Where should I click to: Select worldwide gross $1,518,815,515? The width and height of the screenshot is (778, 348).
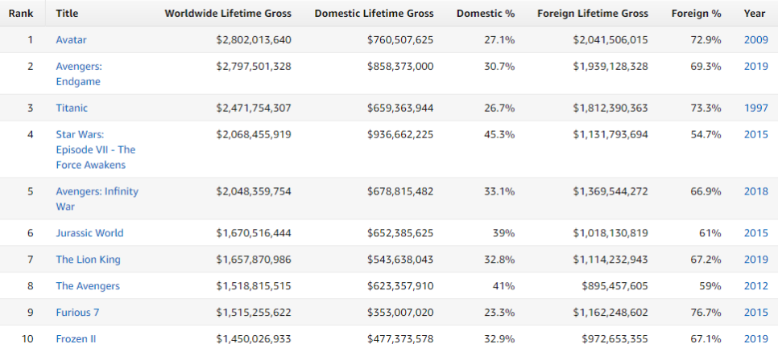pos(254,285)
